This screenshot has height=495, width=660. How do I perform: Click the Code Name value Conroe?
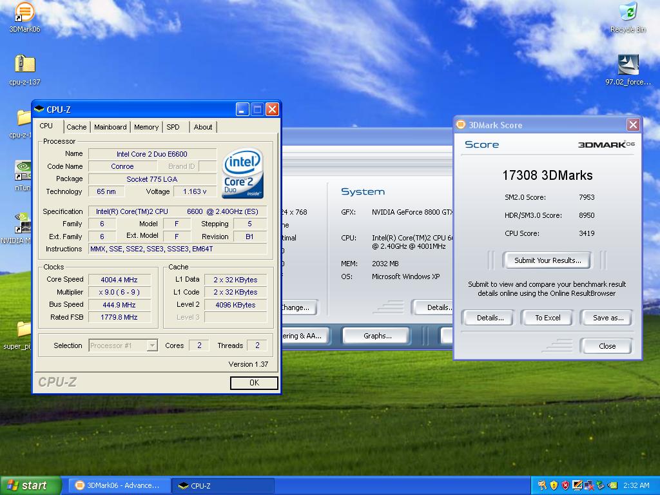click(x=122, y=166)
